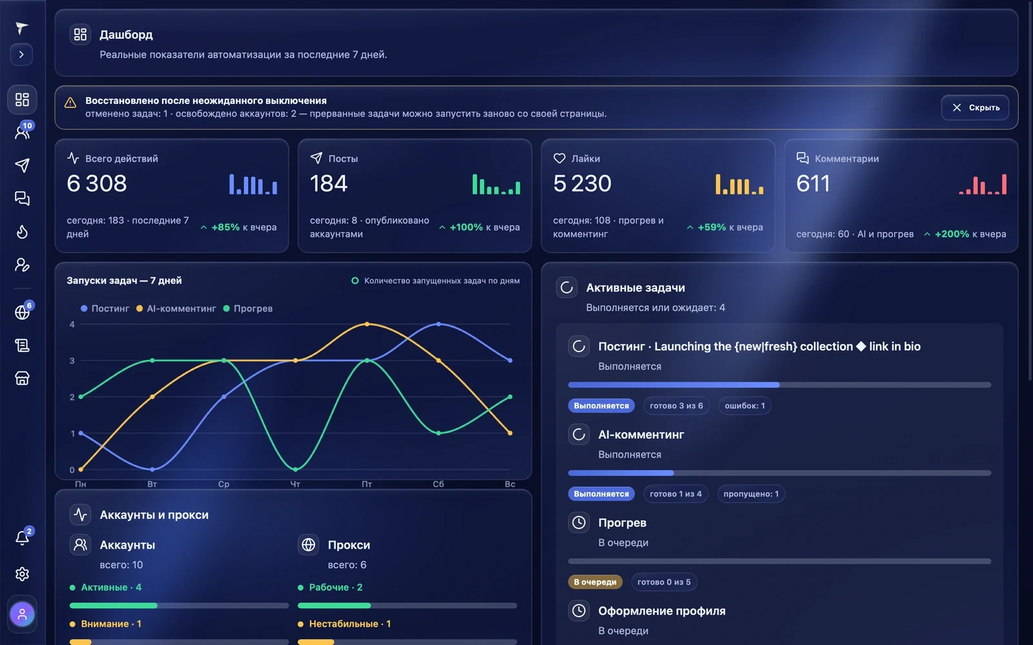Expand the sidebar with the chevron arrow
This screenshot has width=1033, height=645.
point(22,55)
